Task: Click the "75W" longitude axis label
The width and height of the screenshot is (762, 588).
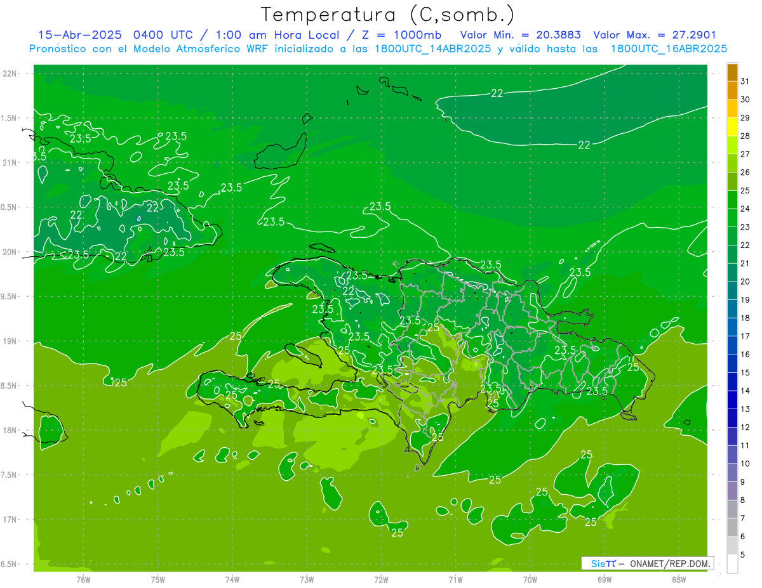Action: coord(158,580)
